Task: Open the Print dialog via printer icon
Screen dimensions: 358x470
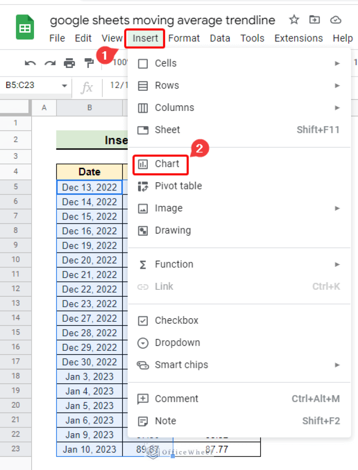Action: click(x=69, y=62)
